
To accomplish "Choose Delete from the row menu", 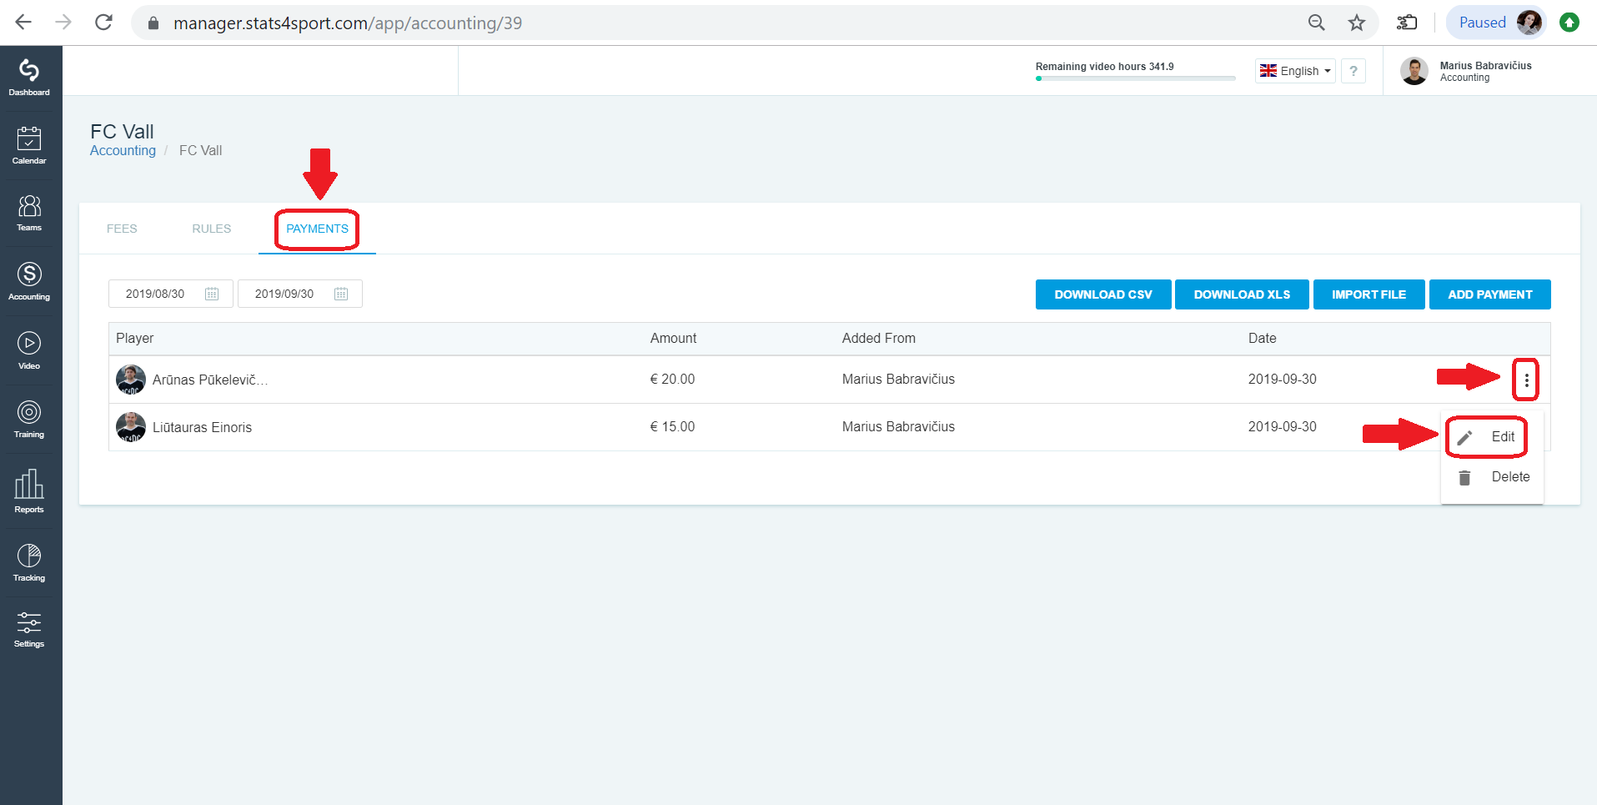I will click(1492, 477).
